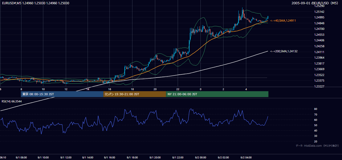Click the 200 SMA 1.24132 label
Image resolution: width=342 pixels, height=160 pixels.
point(284,51)
